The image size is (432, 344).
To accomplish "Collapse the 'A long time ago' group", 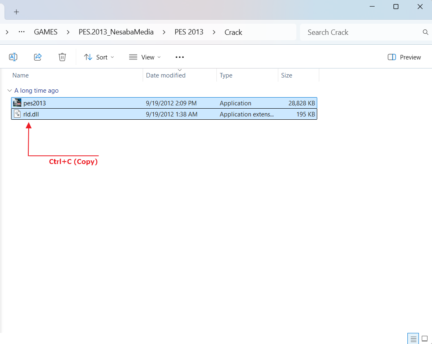I will click(9, 91).
